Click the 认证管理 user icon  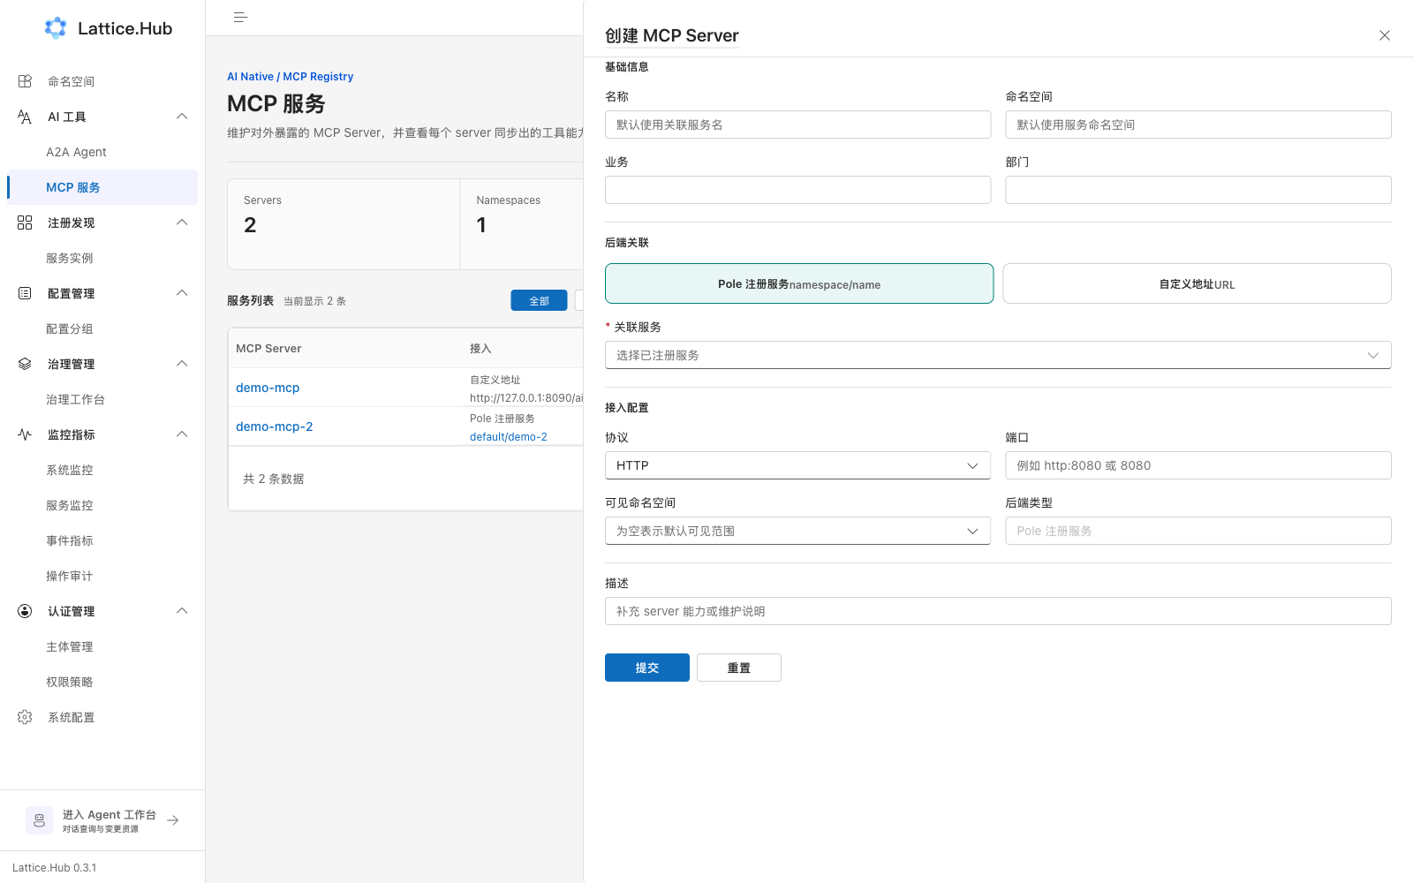point(25,611)
